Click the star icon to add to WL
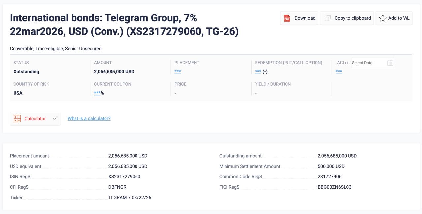Viewport: 422px width, 214px height. pyautogui.click(x=383, y=18)
